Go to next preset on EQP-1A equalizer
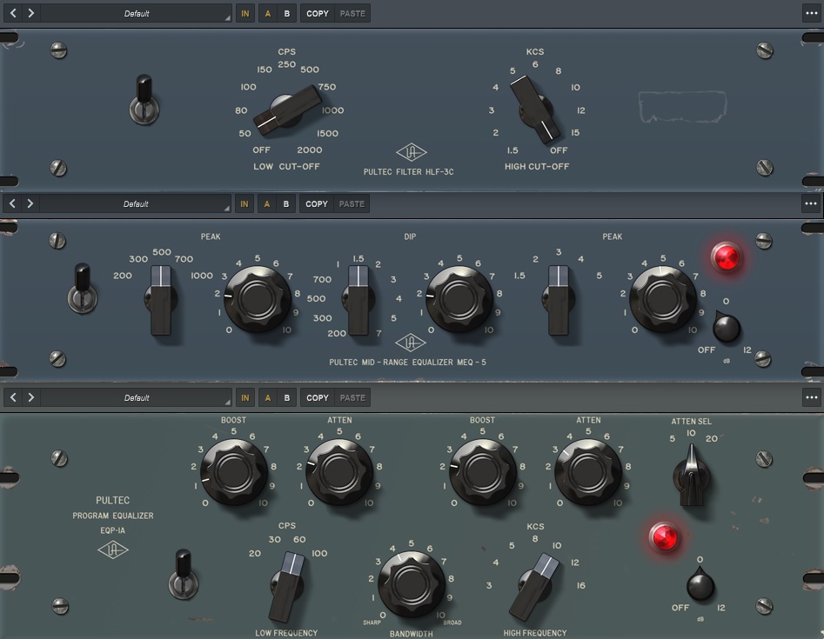The width and height of the screenshot is (824, 639). [x=31, y=397]
